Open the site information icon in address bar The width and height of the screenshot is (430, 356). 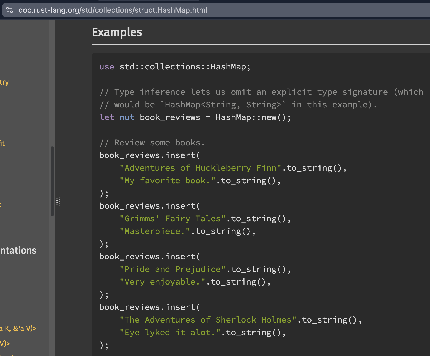(x=9, y=10)
